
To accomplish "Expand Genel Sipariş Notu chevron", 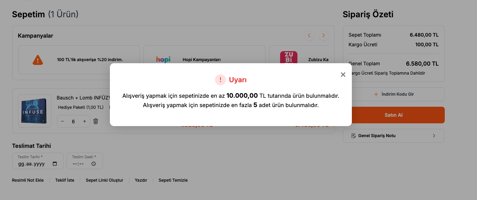I will [434, 136].
